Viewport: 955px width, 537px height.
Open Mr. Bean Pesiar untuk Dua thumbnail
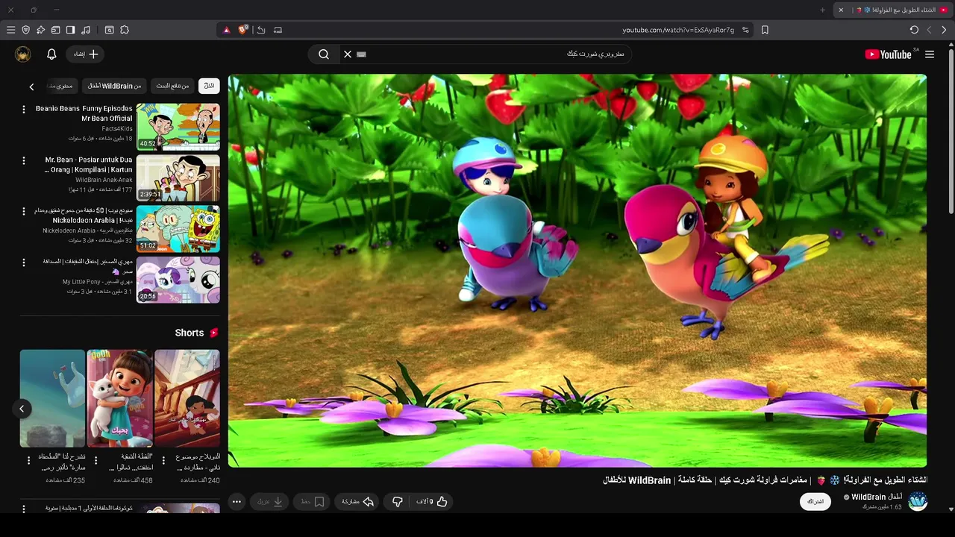(178, 178)
